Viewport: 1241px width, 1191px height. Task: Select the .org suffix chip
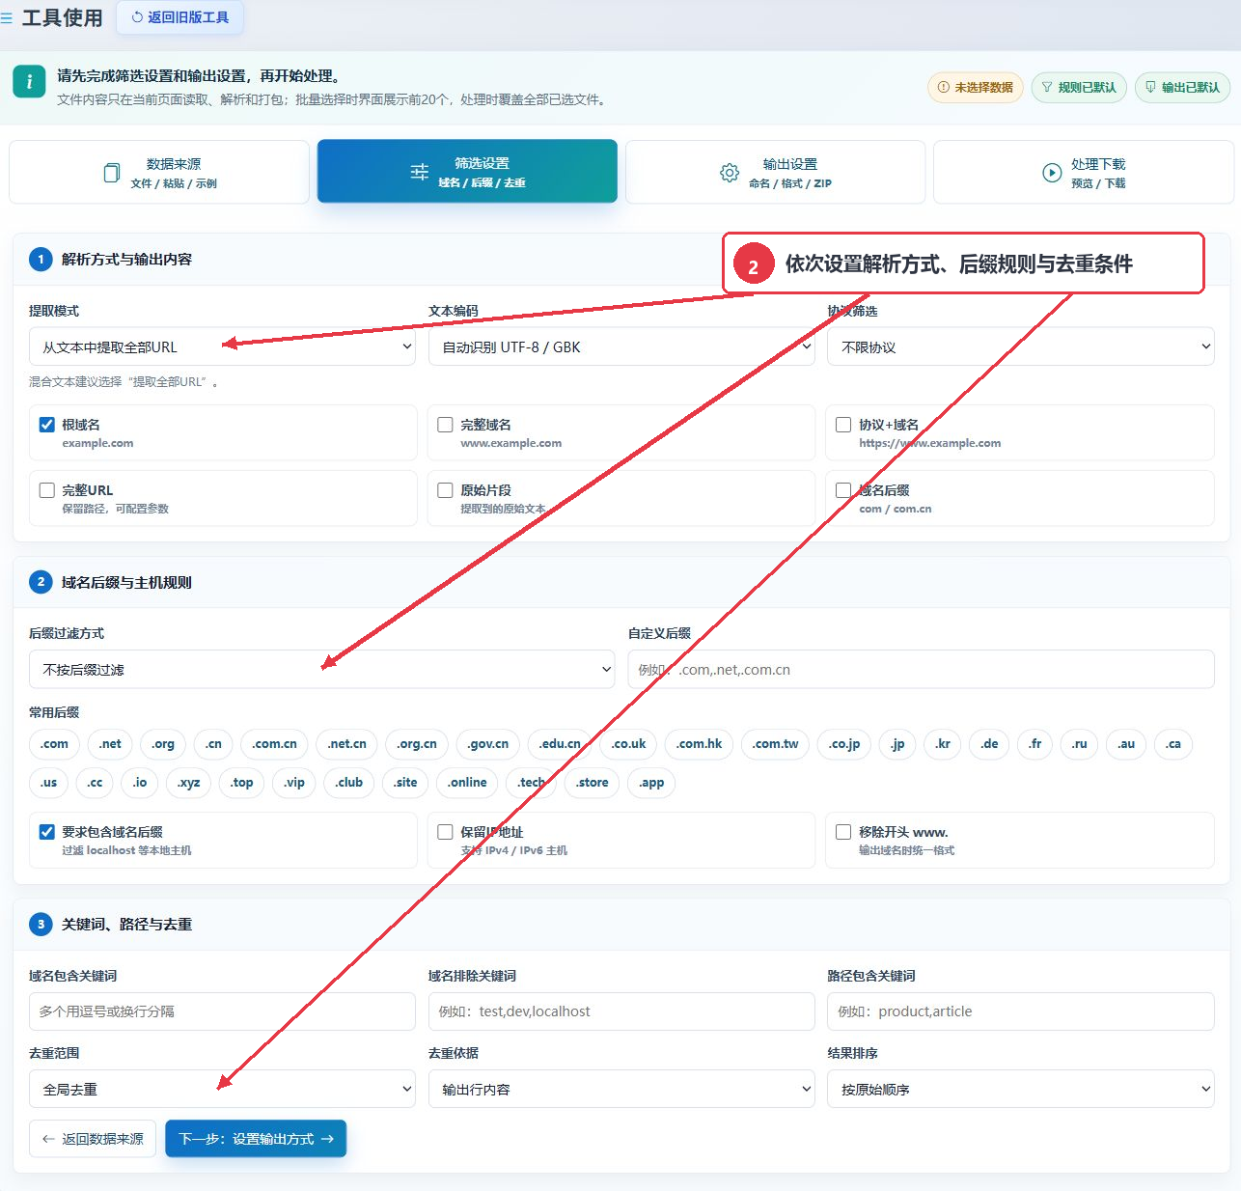163,744
